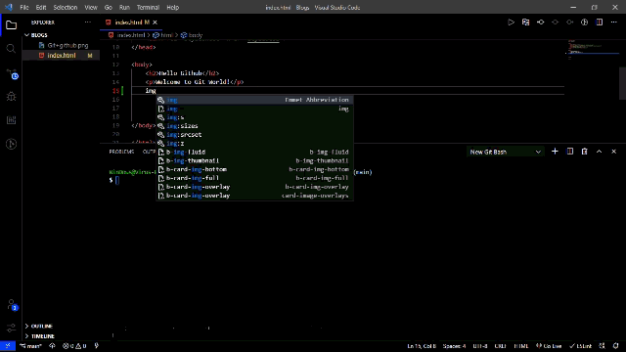This screenshot has height=352, width=626.
Task: Open errors and warnings count in status bar
Action: [x=74, y=346]
